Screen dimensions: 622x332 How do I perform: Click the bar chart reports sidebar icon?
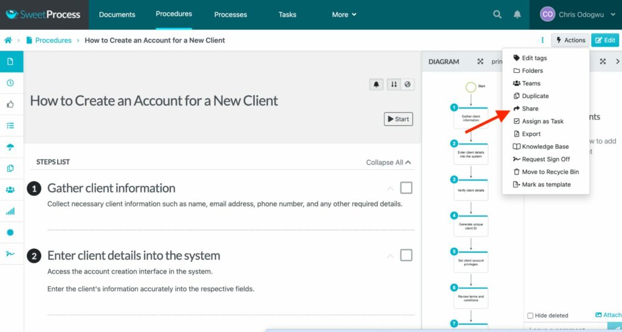(10, 211)
